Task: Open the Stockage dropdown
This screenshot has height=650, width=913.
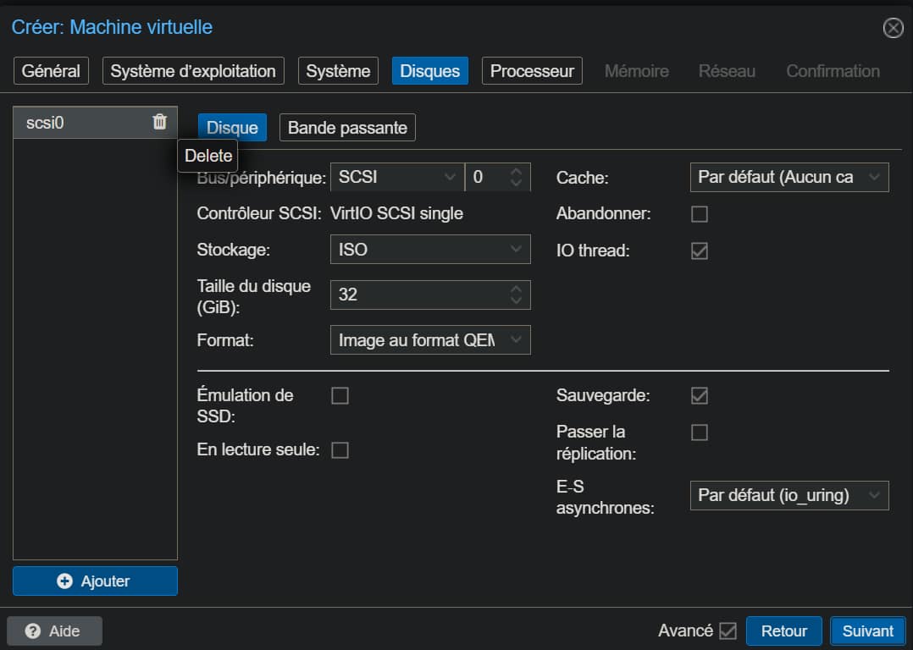Action: pyautogui.click(x=429, y=250)
